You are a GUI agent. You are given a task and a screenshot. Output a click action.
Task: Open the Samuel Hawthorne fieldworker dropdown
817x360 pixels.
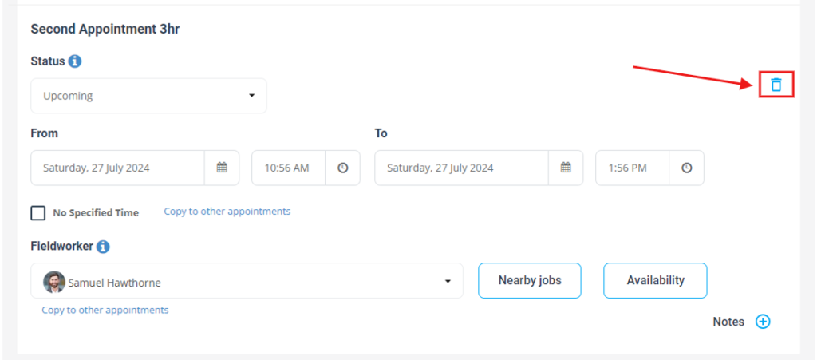[x=247, y=281]
